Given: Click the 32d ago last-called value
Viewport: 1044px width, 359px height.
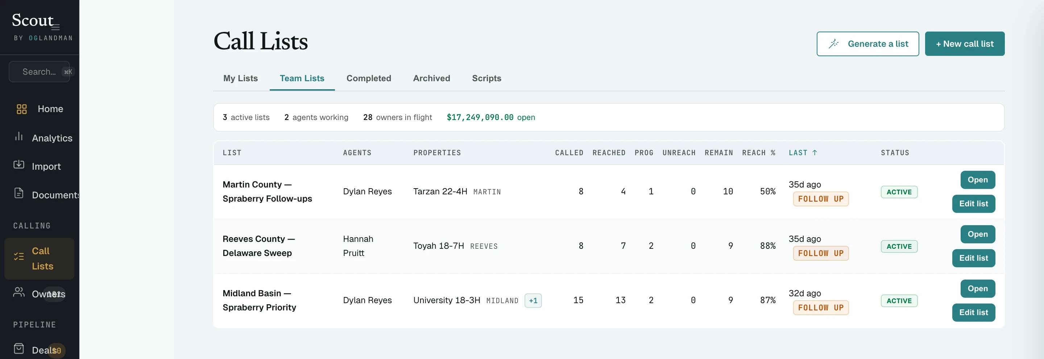Looking at the screenshot, I should 804,293.
